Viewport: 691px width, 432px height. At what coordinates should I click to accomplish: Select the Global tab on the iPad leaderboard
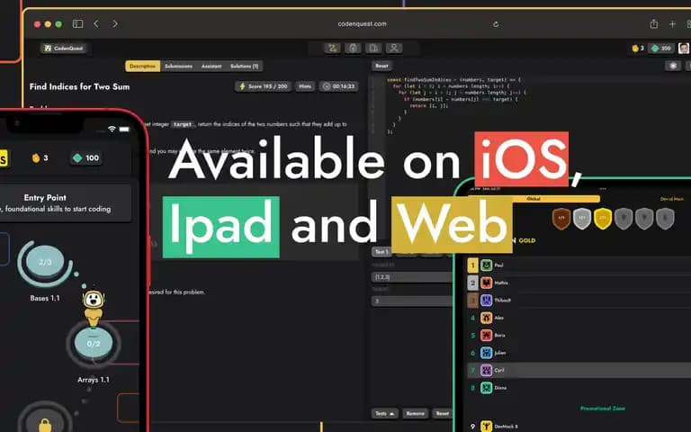[534, 199]
